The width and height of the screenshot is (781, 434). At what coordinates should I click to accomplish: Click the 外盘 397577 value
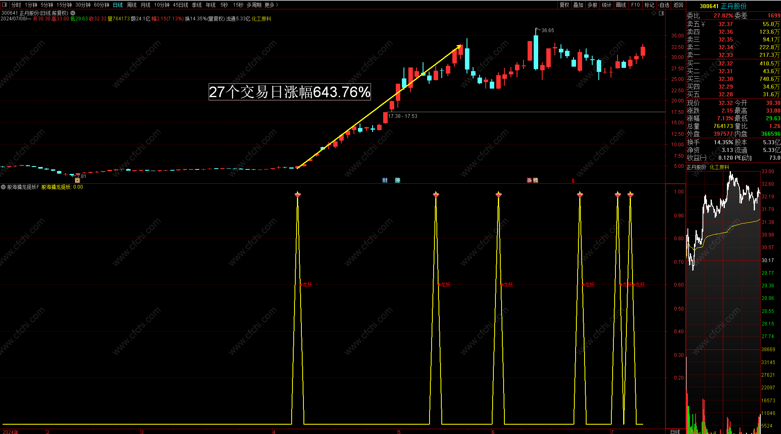click(723, 134)
